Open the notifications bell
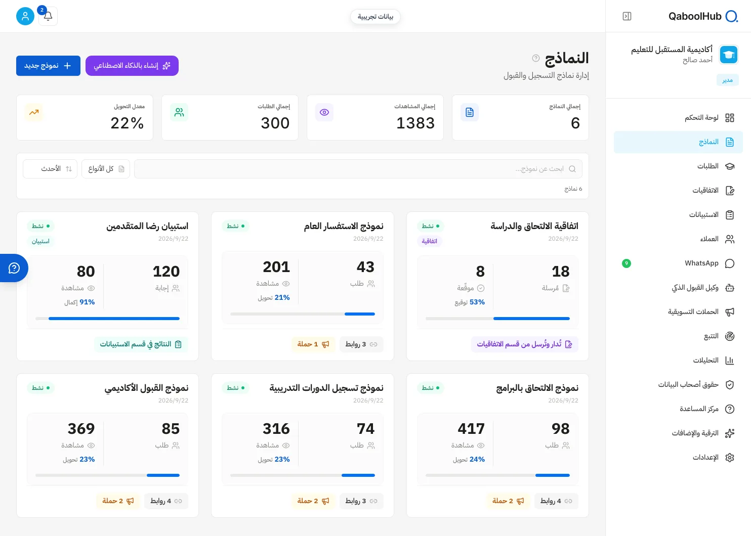Screen dimensions: 751x536 (48, 16)
